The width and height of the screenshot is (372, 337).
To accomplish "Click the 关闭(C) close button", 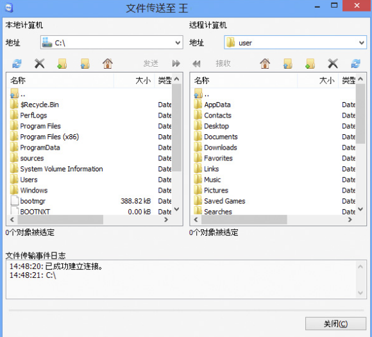I will 335,324.
